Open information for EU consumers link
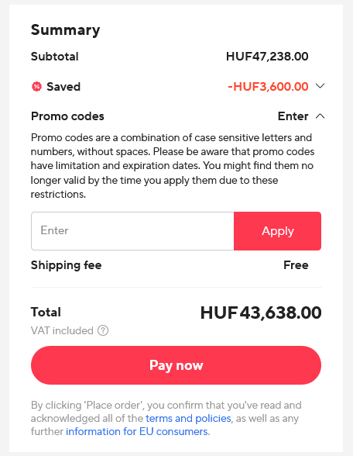 pyautogui.click(x=137, y=431)
